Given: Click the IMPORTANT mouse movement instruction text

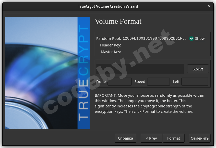Looking at the screenshot, I should [x=149, y=103].
